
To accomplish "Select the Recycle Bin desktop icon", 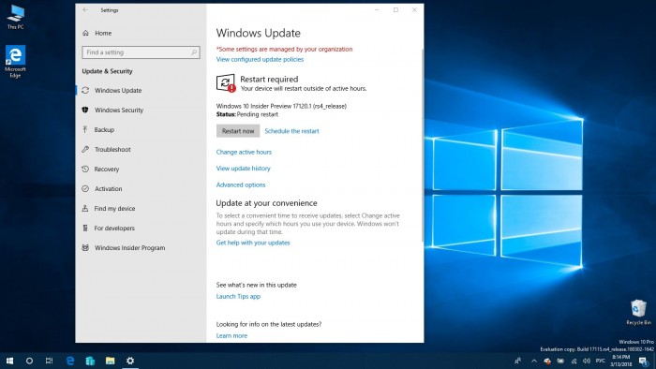I will [638, 312].
